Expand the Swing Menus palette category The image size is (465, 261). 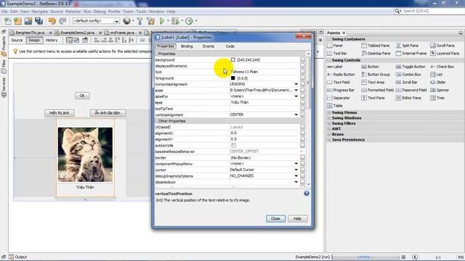click(329, 112)
